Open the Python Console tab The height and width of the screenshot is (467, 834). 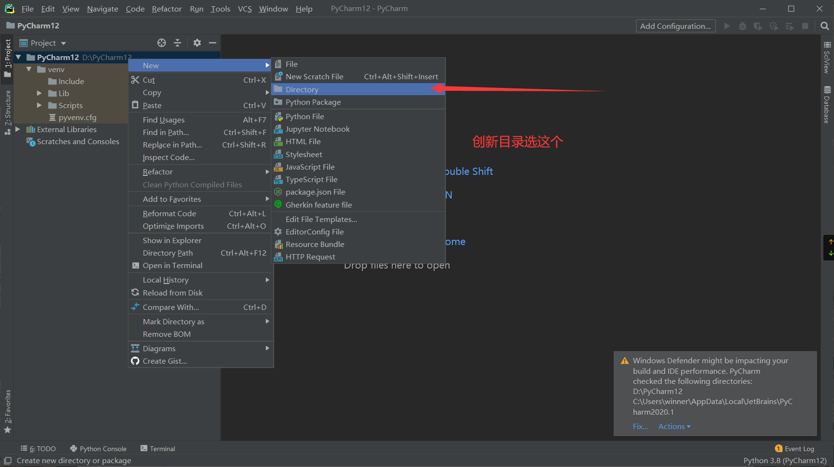coord(98,449)
